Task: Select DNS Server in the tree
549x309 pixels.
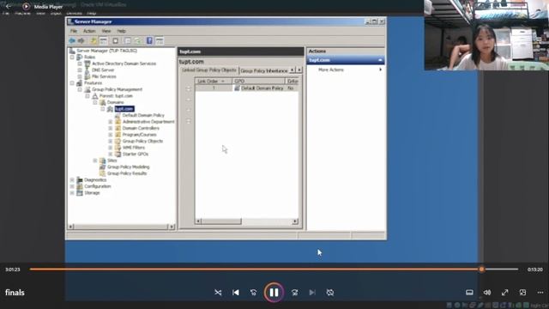Action: [x=103, y=70]
